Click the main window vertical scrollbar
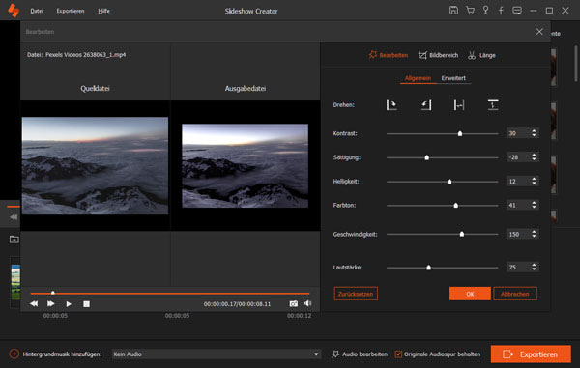This screenshot has height=368, width=580. tap(576, 64)
